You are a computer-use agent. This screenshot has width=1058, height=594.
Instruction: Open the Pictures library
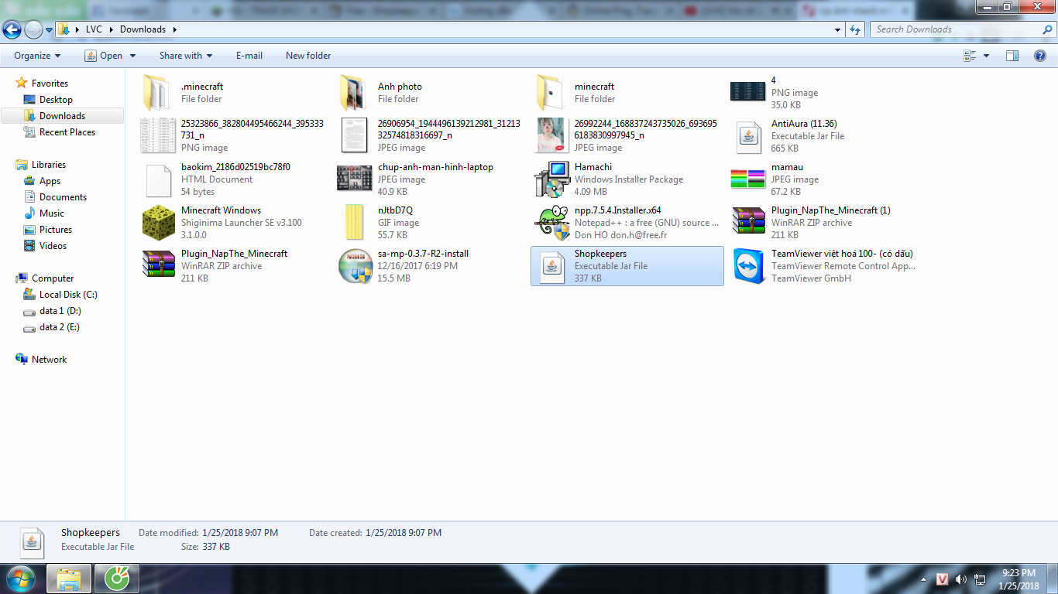point(56,230)
